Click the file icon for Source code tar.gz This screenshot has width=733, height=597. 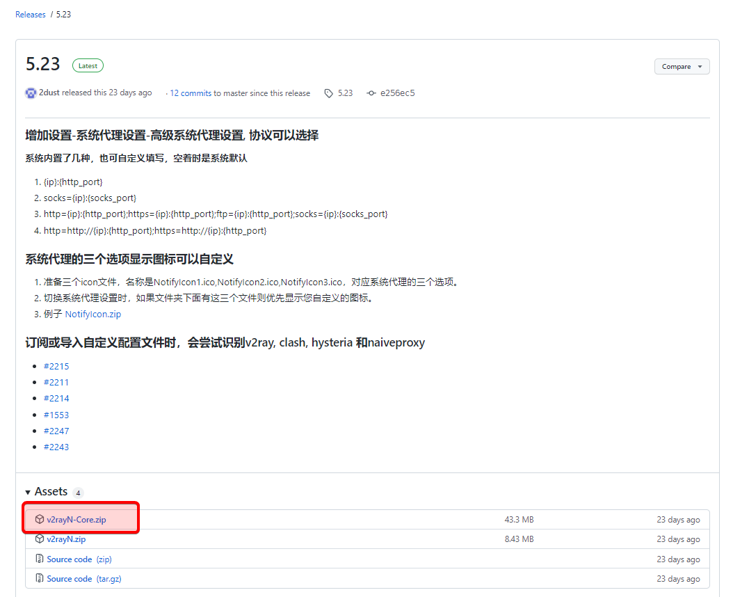tap(40, 579)
